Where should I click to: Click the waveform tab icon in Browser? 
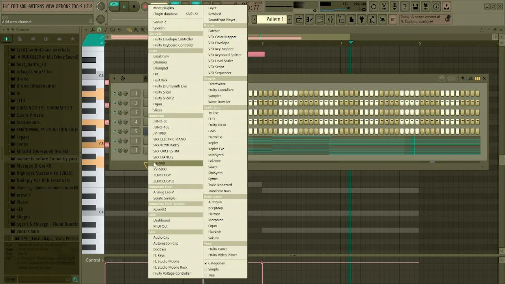6,39
